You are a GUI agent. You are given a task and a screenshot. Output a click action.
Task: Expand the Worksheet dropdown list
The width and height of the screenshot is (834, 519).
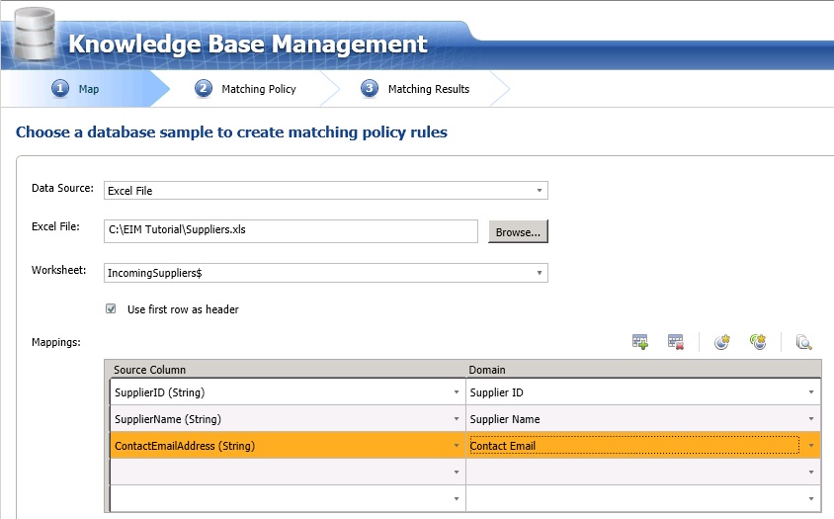coord(540,272)
